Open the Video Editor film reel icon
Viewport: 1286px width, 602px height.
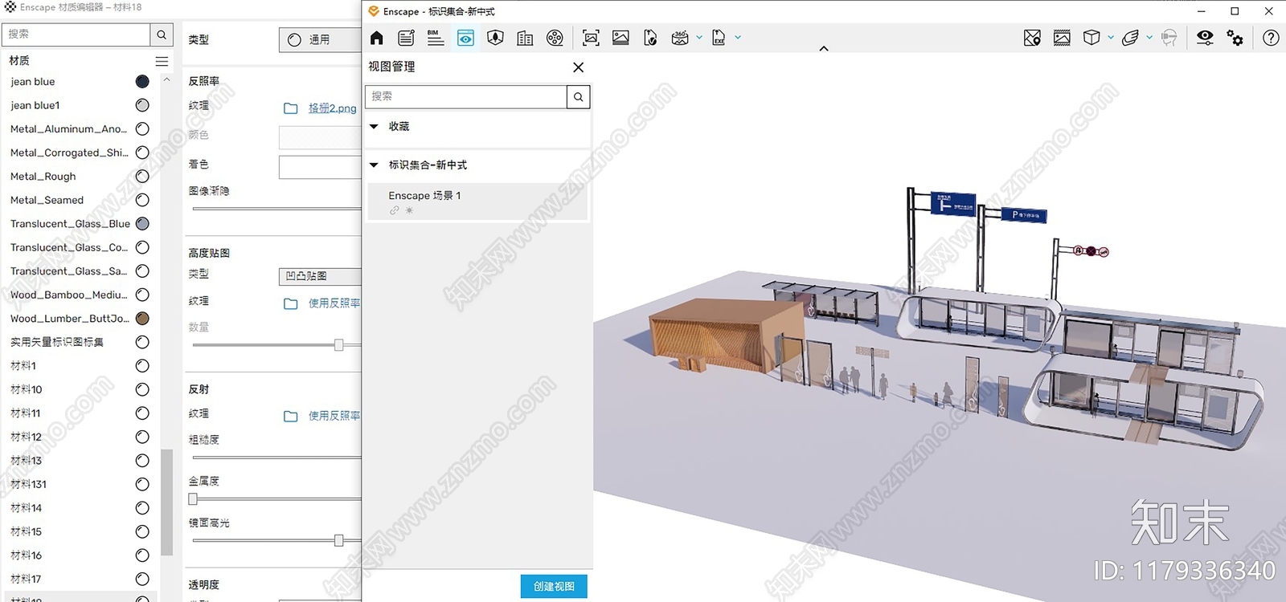click(x=555, y=38)
